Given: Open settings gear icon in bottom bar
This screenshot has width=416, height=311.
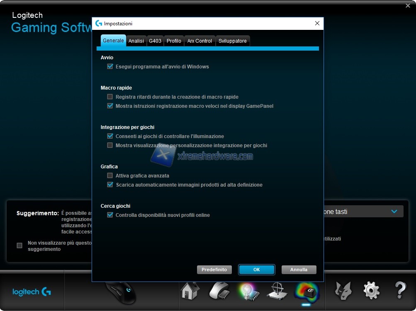Looking at the screenshot, I should coord(371,291).
